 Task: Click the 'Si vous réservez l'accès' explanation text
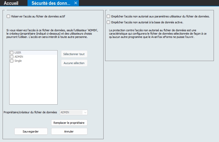pyautogui.click(x=51, y=34)
